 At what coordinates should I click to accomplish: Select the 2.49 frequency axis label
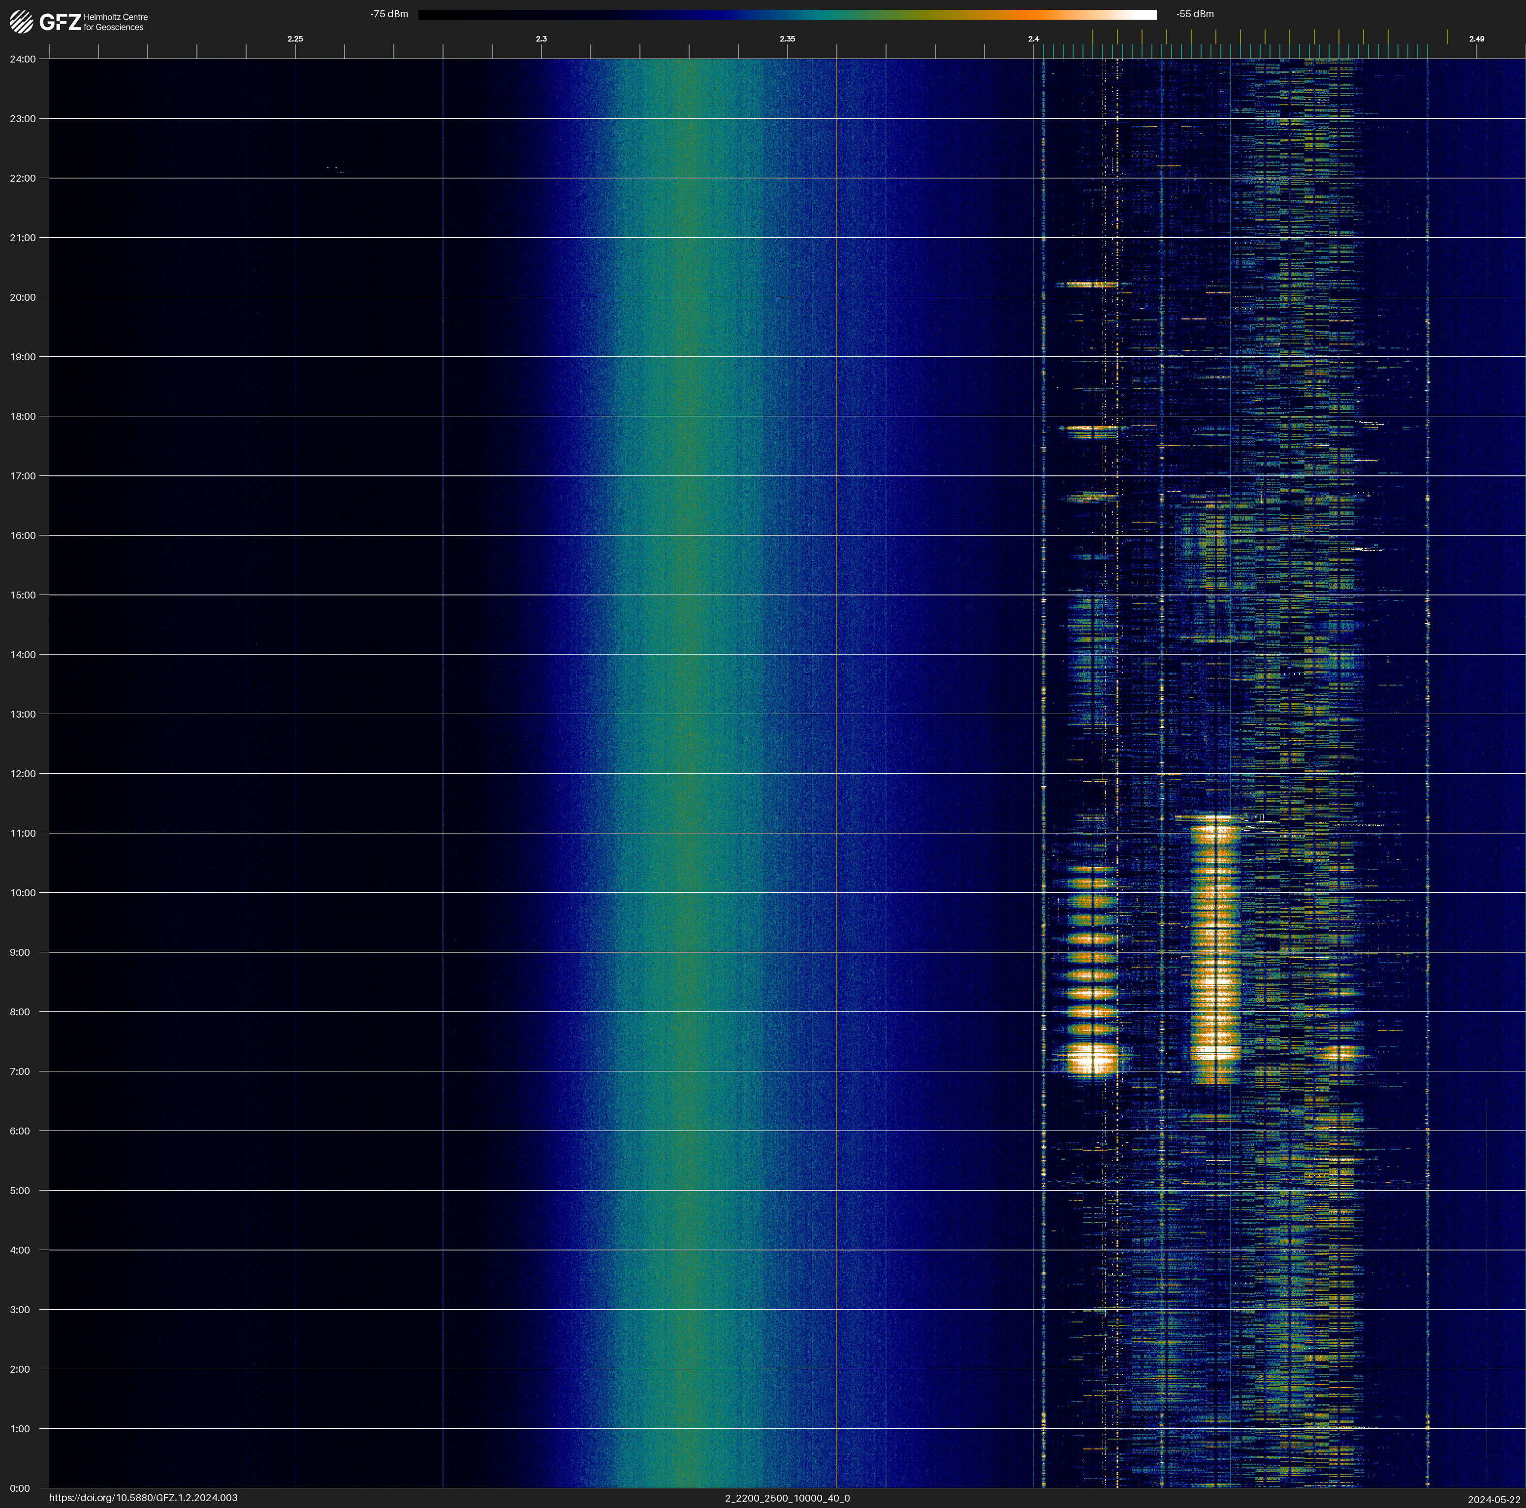(x=1475, y=39)
